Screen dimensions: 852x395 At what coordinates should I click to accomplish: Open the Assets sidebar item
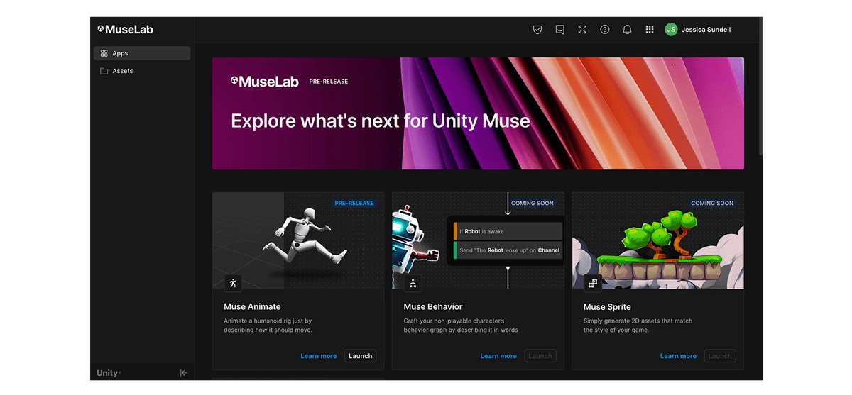142,71
